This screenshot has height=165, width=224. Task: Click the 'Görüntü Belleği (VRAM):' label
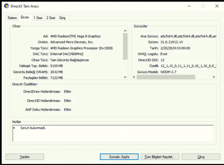31,72
